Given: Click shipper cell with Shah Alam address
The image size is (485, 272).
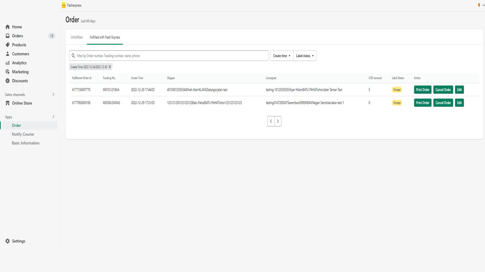Looking at the screenshot, I should point(197,90).
